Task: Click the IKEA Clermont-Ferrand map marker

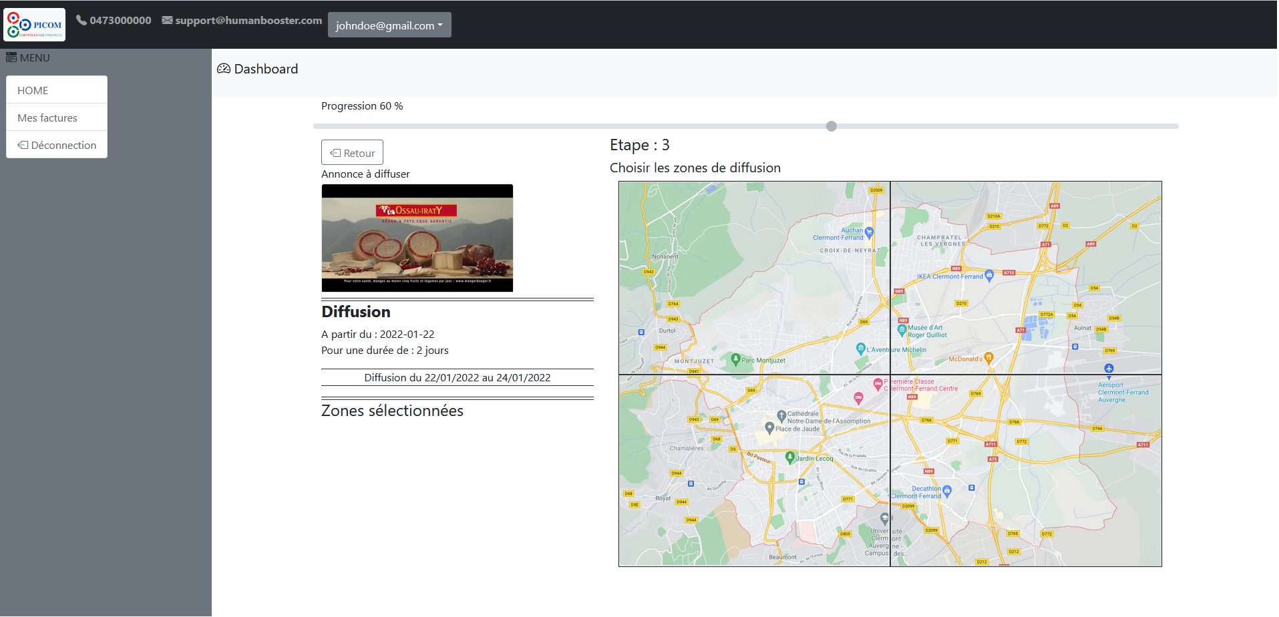Action: pyautogui.click(x=989, y=275)
